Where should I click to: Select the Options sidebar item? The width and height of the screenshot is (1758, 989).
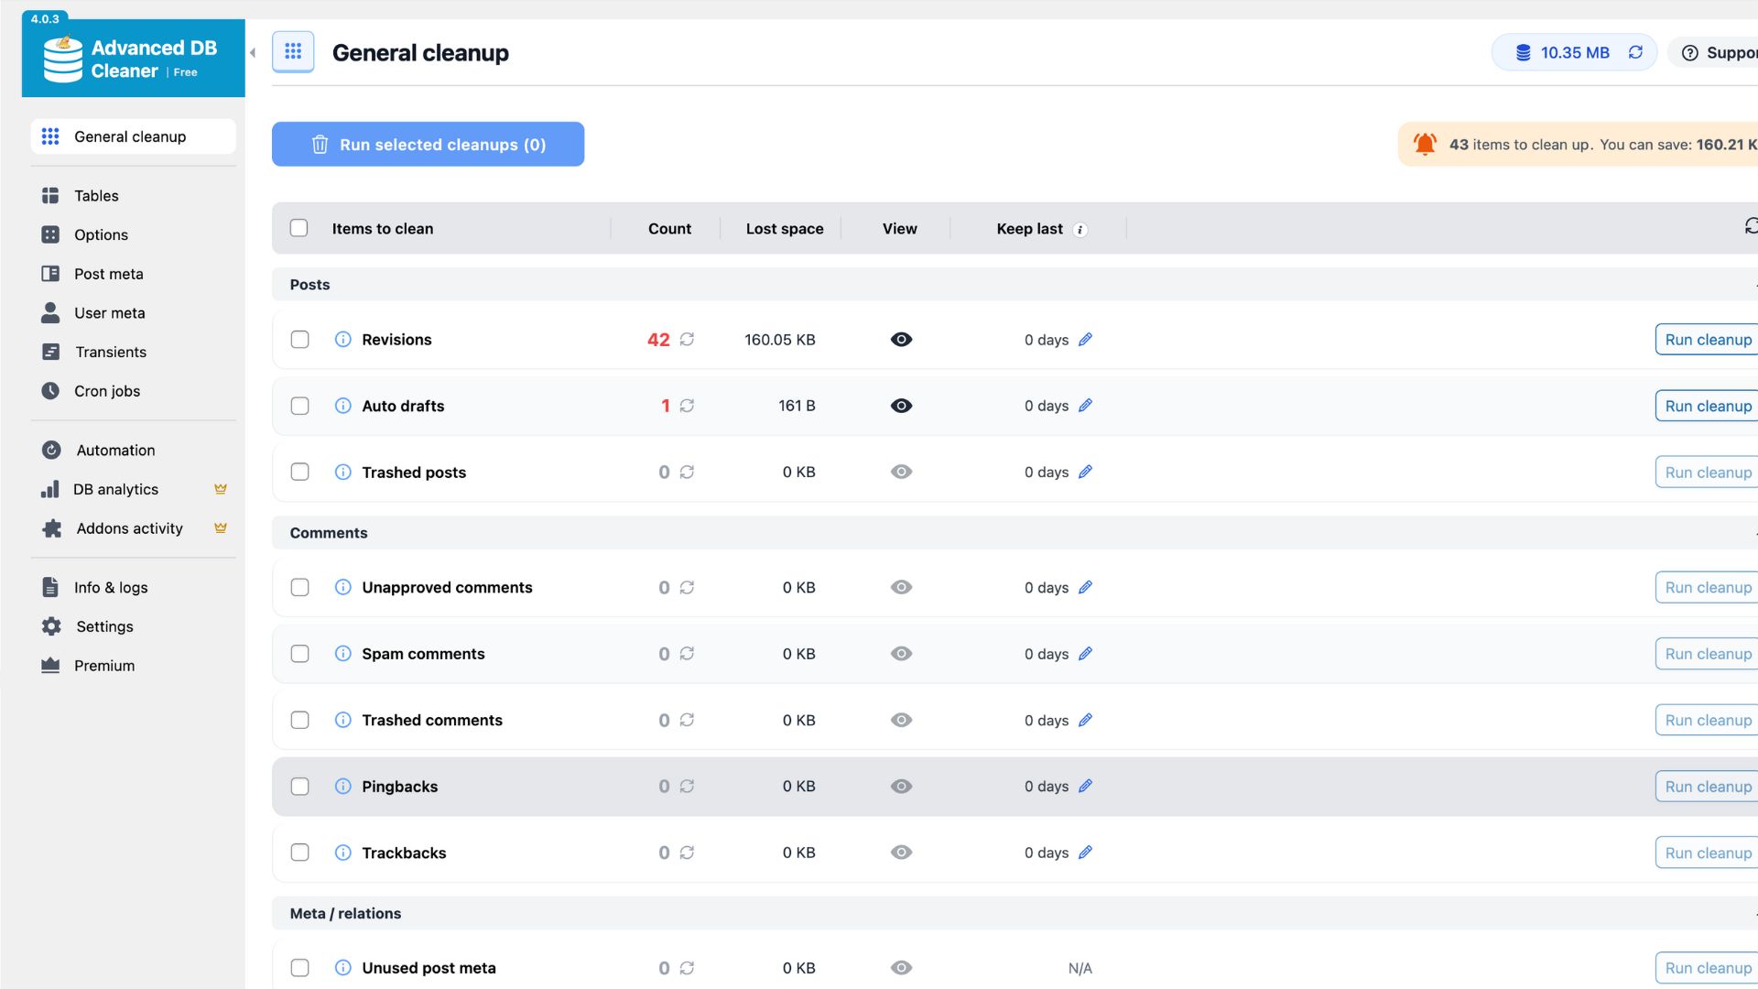point(101,234)
